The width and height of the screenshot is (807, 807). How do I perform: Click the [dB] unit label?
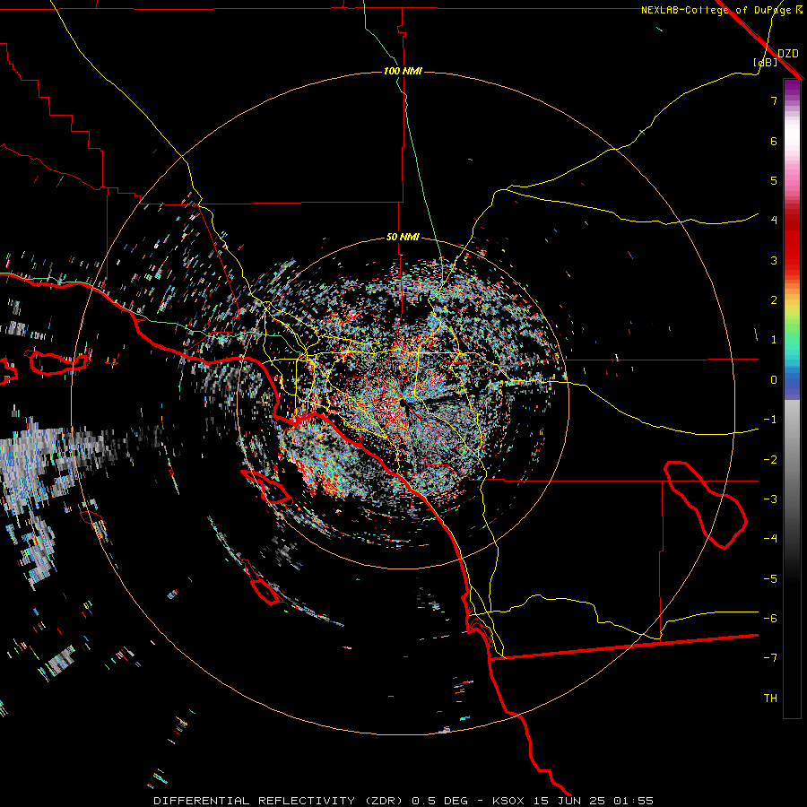(765, 62)
